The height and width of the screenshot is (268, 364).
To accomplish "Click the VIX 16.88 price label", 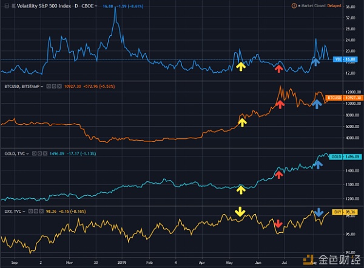I will (x=345, y=59).
